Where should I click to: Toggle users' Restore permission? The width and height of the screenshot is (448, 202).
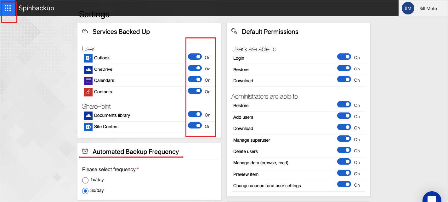[344, 68]
